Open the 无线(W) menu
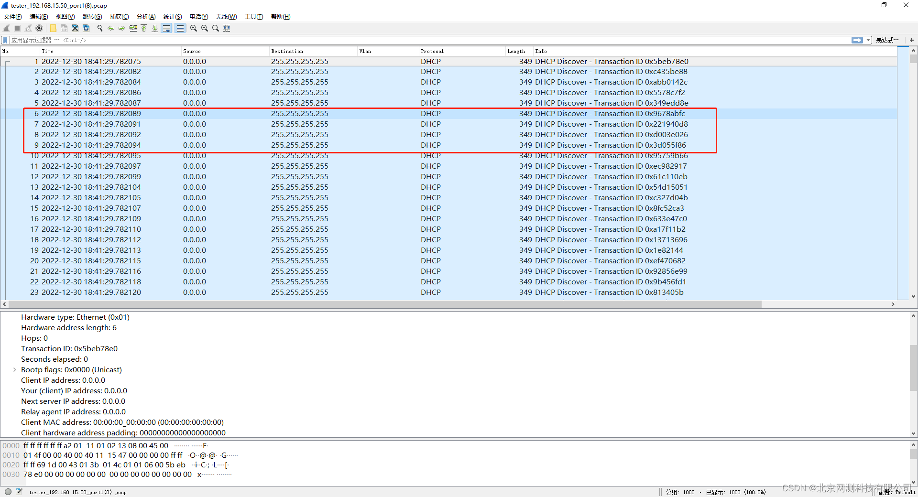Viewport: 918px width, 497px height. tap(226, 17)
